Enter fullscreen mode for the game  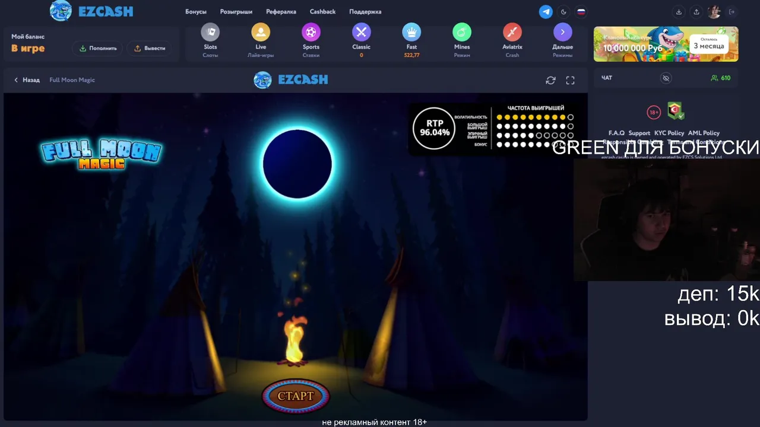pyautogui.click(x=571, y=80)
